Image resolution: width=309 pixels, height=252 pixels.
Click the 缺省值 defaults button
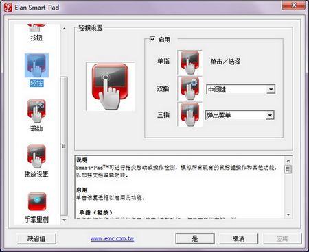click(x=36, y=238)
